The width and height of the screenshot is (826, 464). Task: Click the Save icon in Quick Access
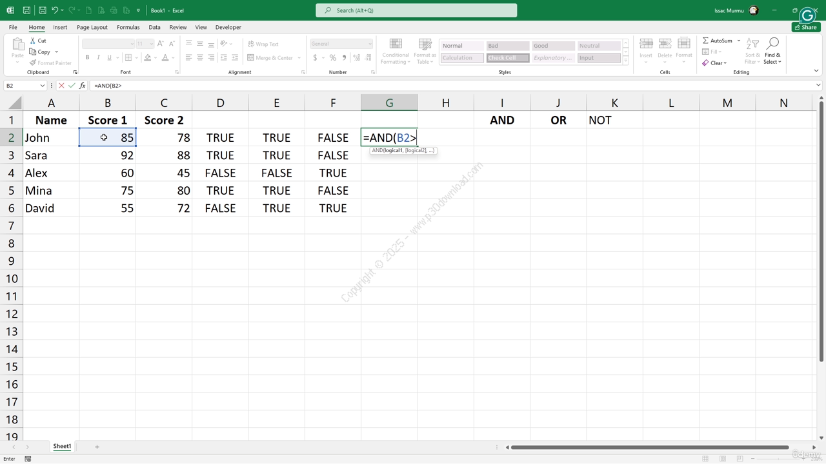pyautogui.click(x=26, y=10)
